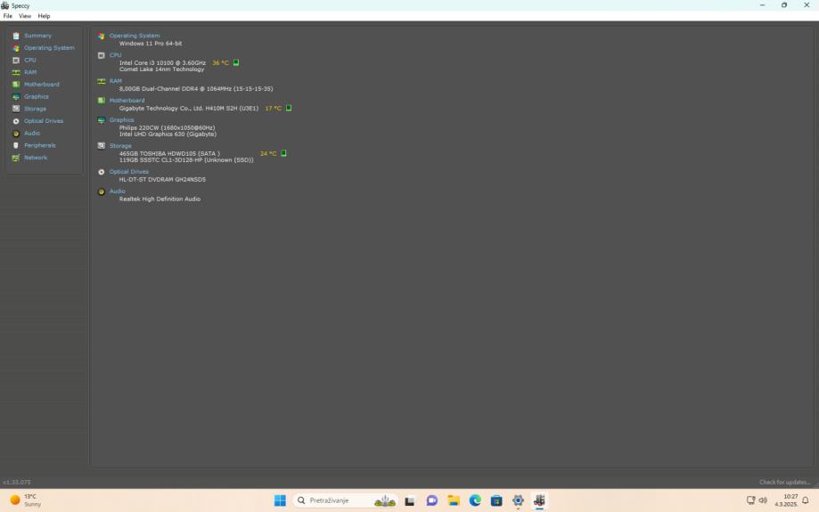
Task: Open the CPU heading link in summary
Action: [x=115, y=55]
